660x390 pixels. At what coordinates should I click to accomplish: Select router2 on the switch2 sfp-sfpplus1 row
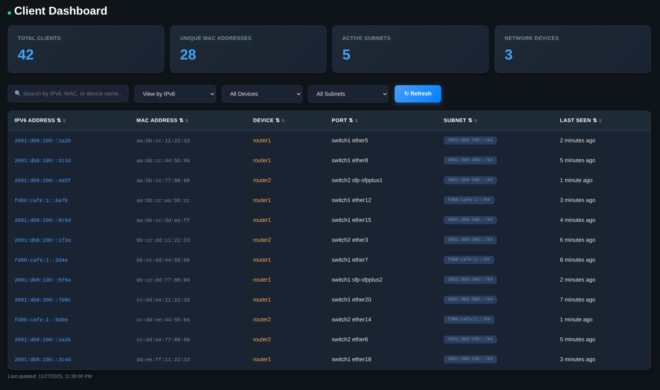tap(262, 180)
